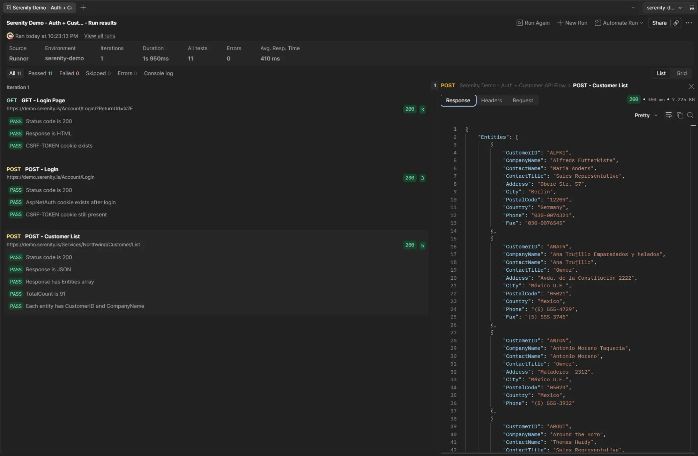Toggle word wrap in the response viewer
Viewport: 698px width, 456px height.
pyautogui.click(x=668, y=115)
